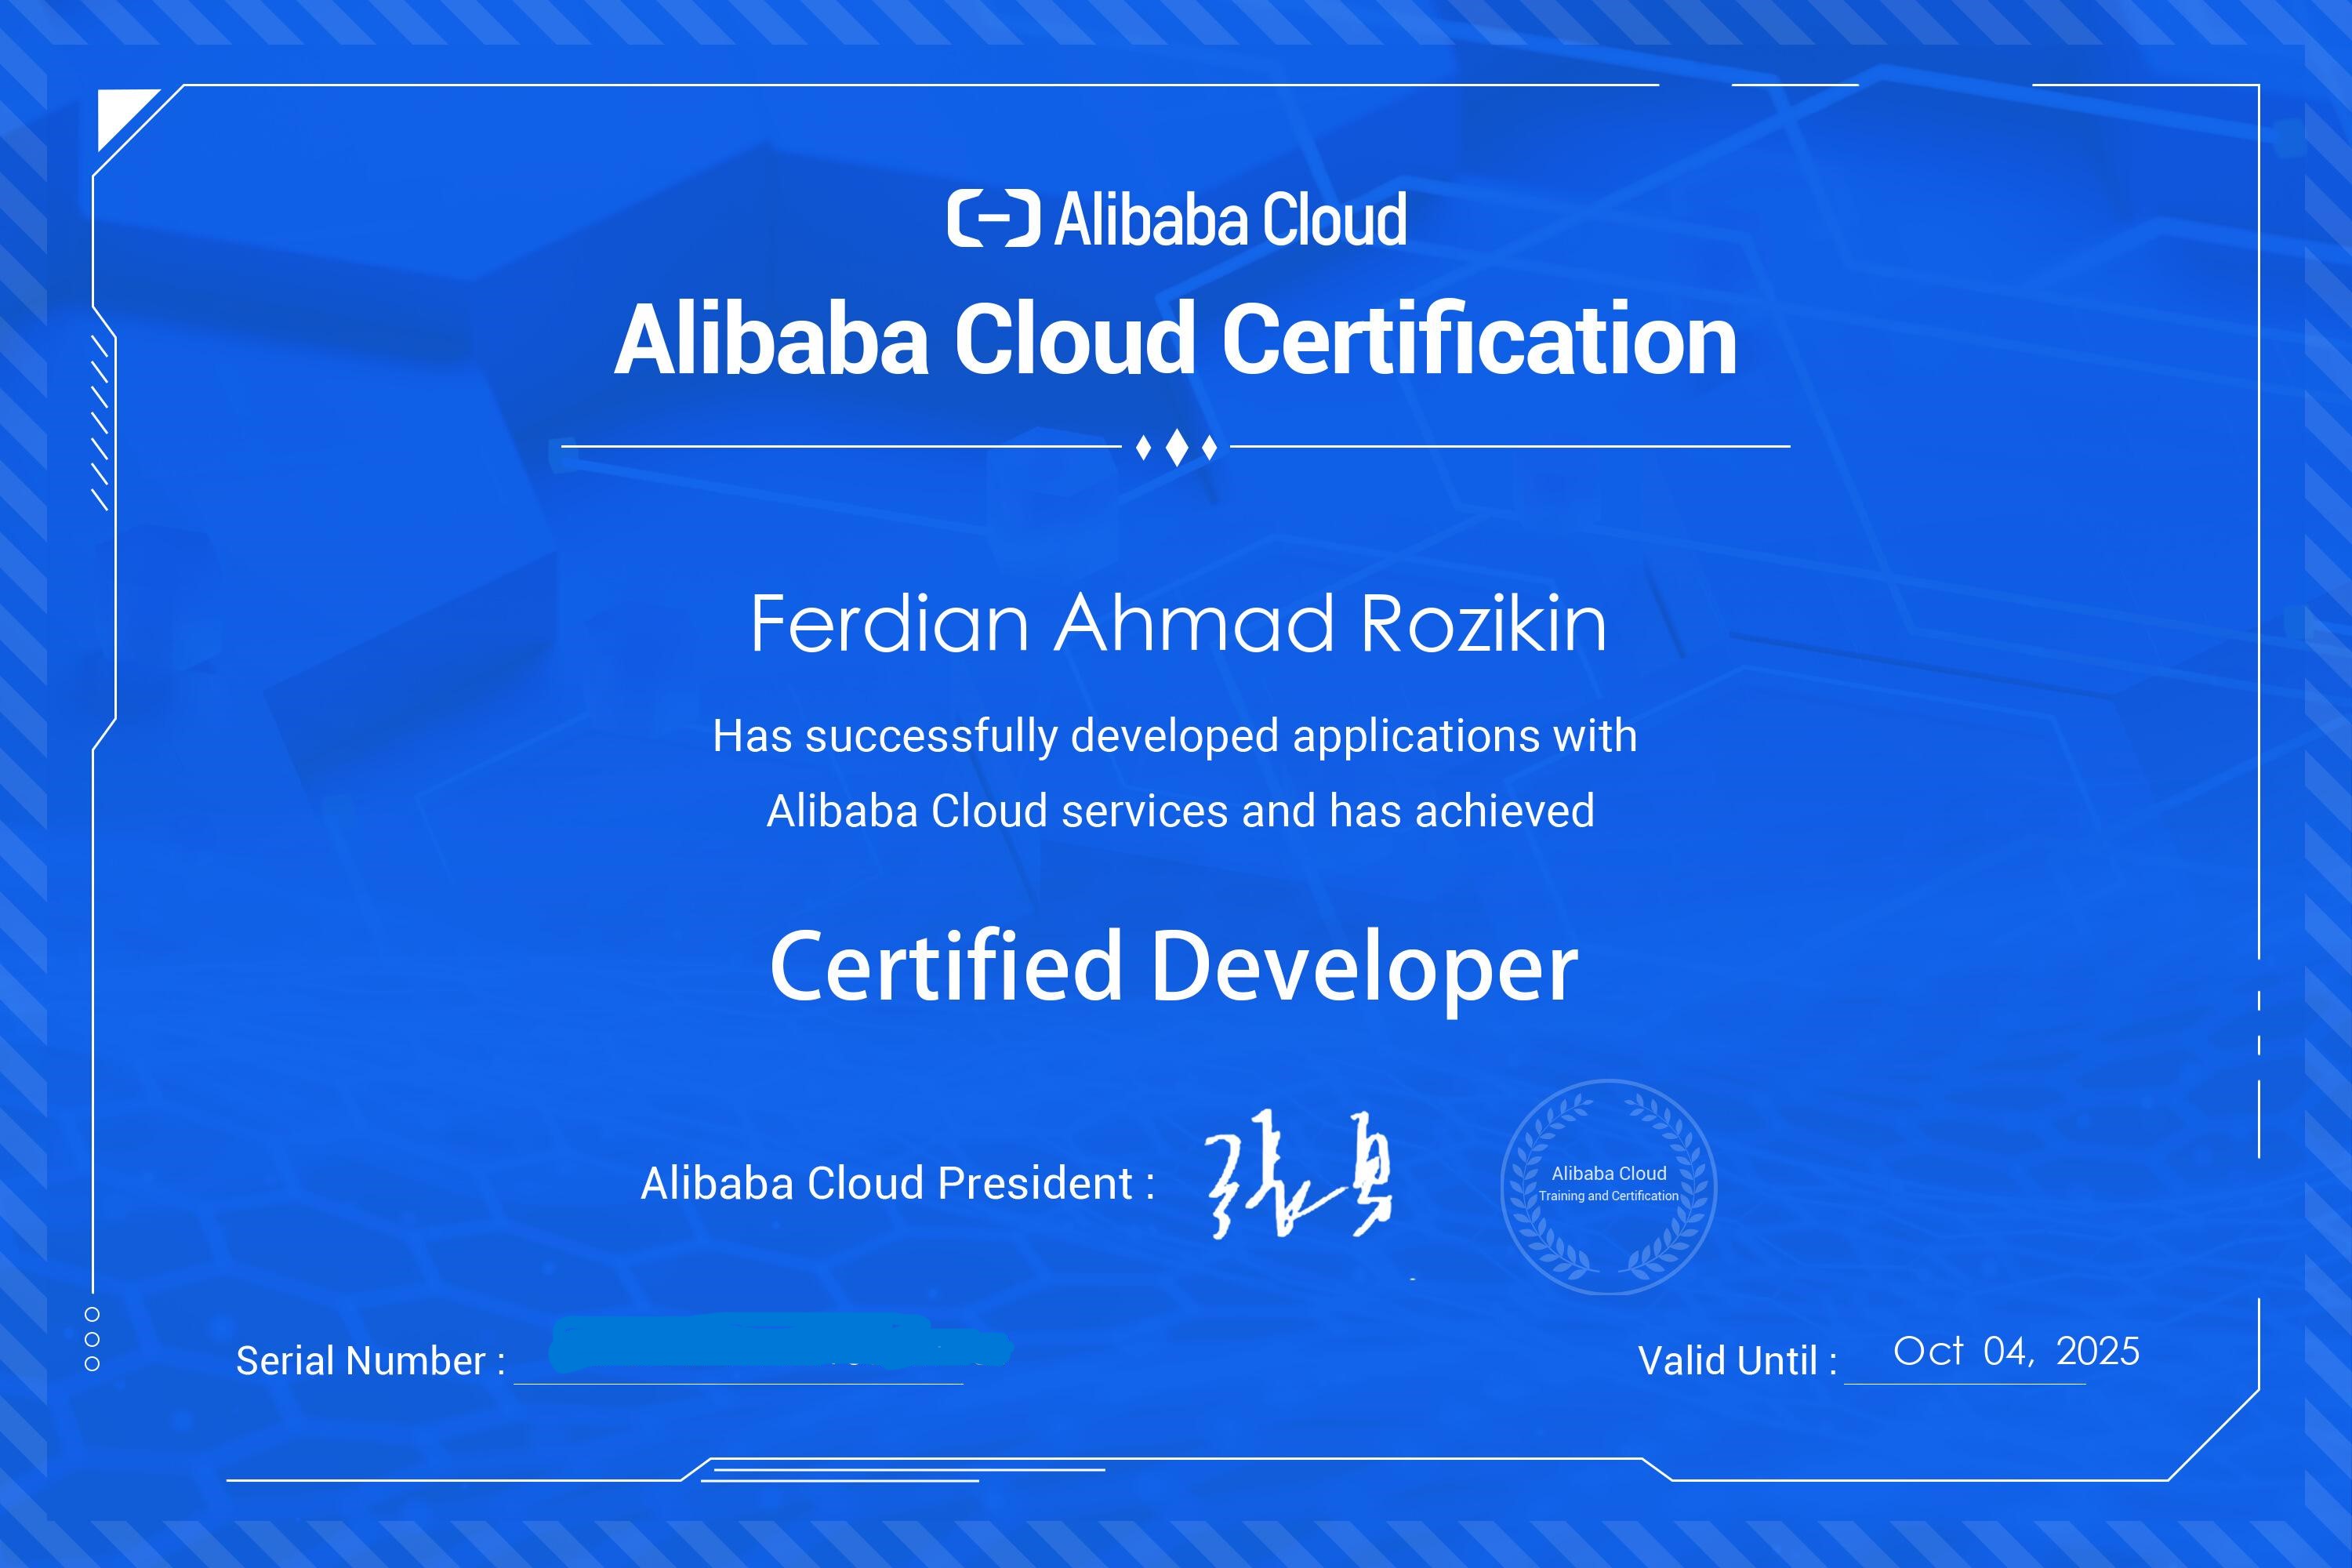Click the Serial Number label

(x=371, y=1361)
